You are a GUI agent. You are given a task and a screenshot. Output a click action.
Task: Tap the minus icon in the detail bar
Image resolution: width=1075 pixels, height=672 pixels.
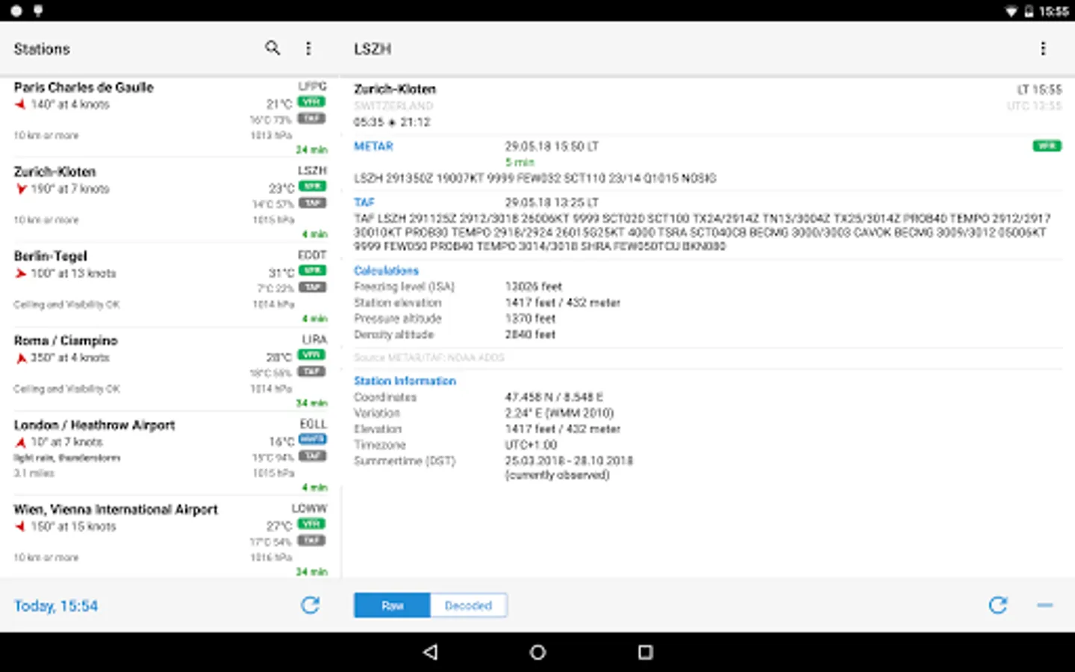point(1044,605)
